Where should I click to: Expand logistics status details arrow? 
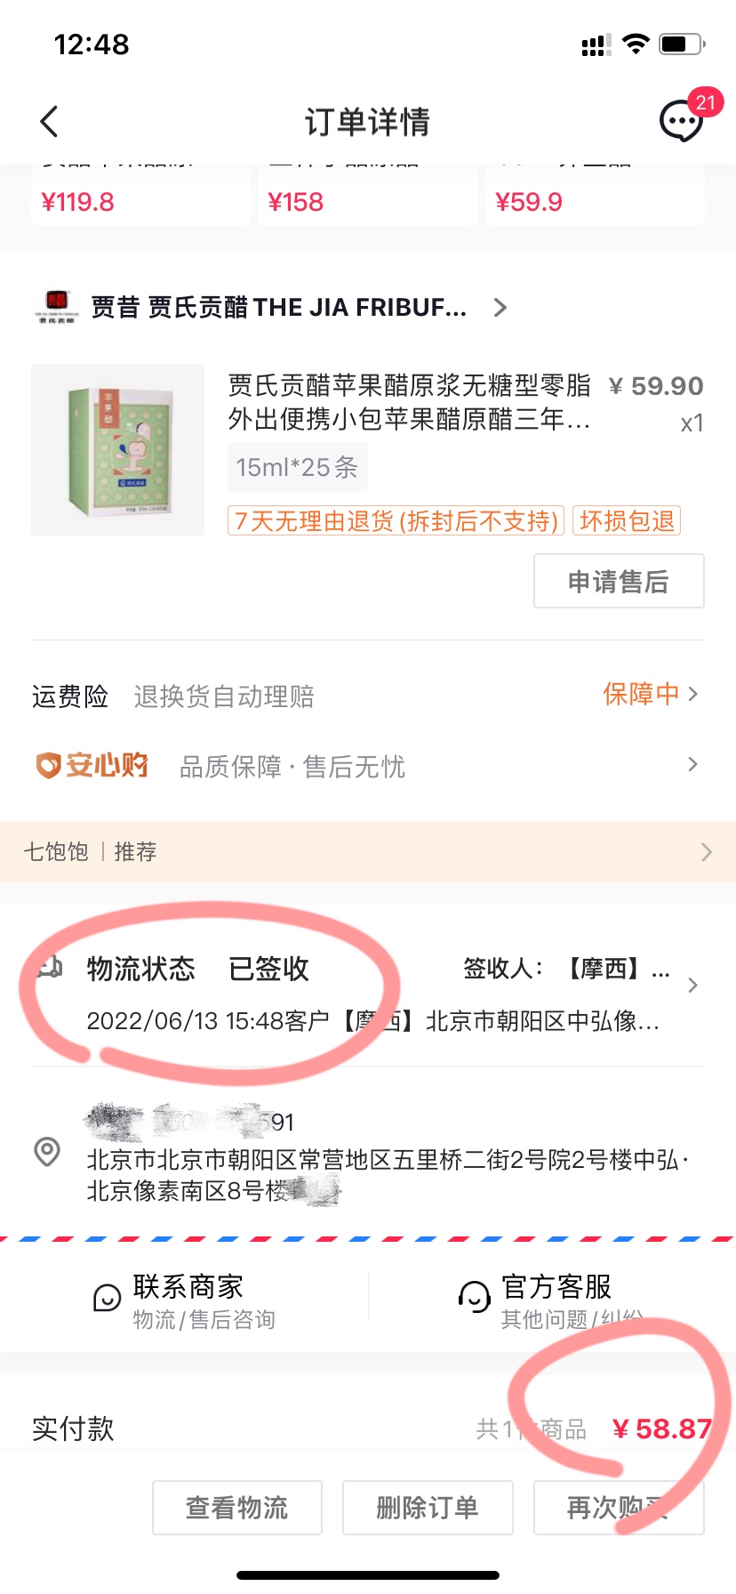693,986
